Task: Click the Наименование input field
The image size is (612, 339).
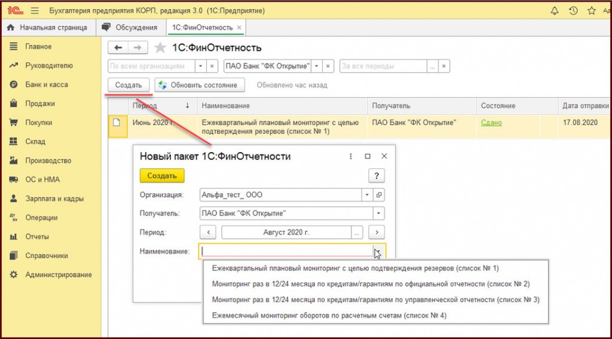Action: tap(286, 251)
